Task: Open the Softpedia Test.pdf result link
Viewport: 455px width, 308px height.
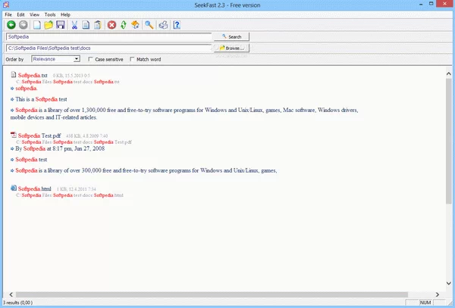Action: [39, 135]
